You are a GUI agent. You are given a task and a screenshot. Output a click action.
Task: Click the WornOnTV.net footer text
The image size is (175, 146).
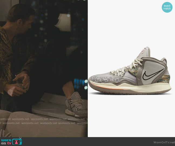point(164,142)
